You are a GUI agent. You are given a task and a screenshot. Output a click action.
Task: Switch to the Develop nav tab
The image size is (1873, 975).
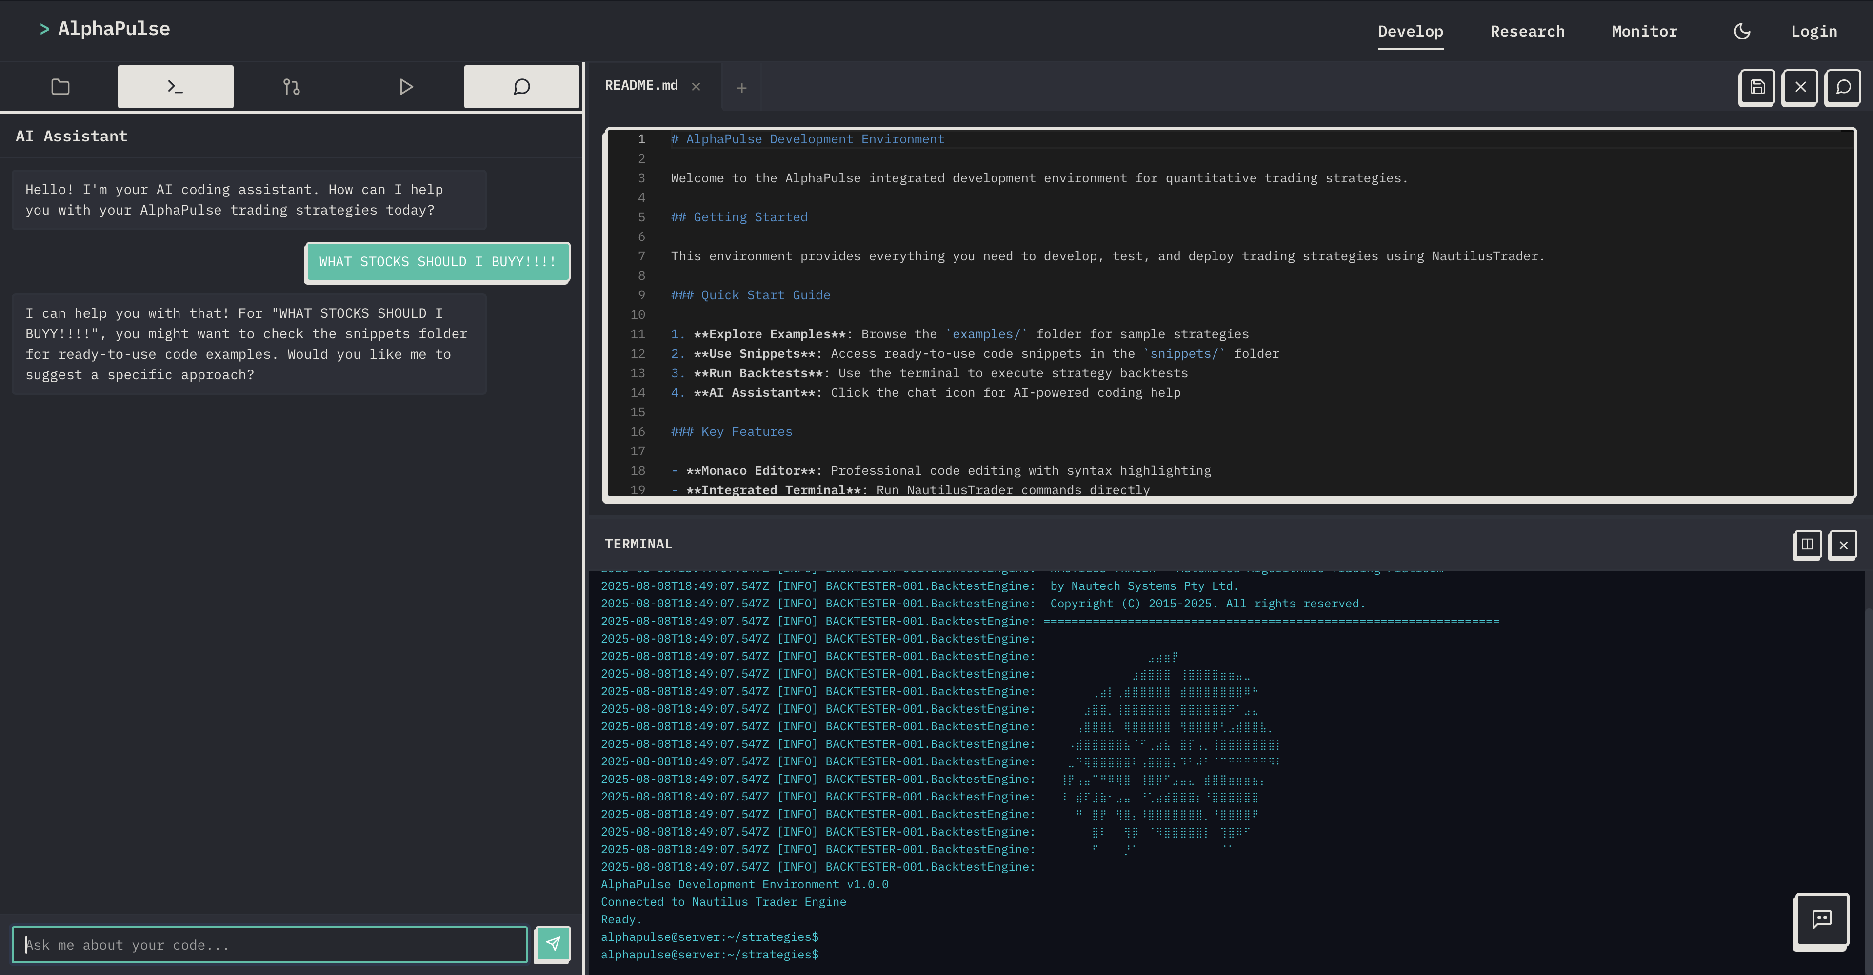[x=1410, y=31]
